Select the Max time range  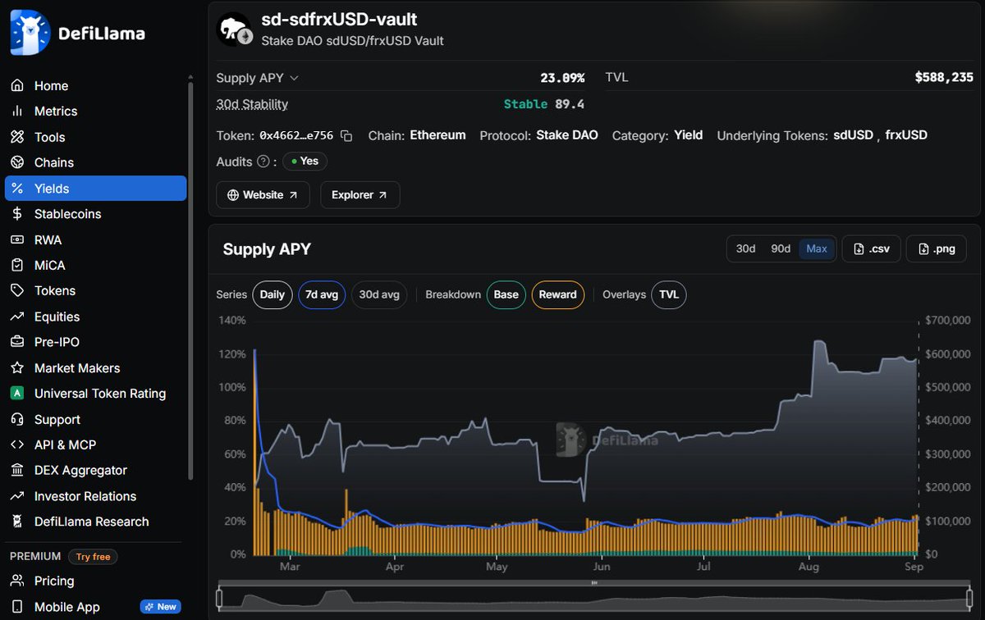click(x=817, y=248)
